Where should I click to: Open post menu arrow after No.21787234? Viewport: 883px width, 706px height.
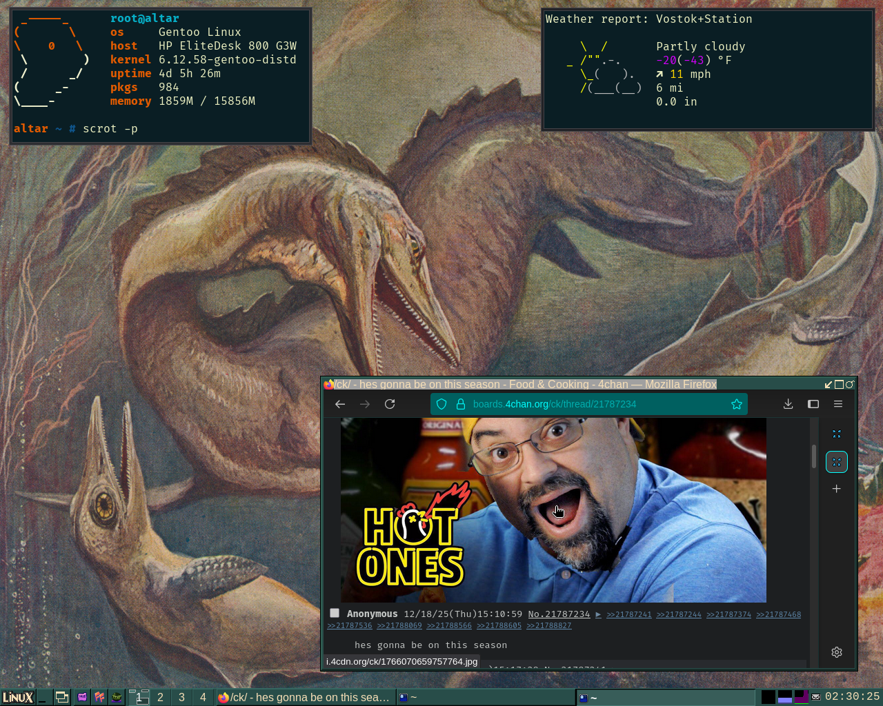pos(598,614)
